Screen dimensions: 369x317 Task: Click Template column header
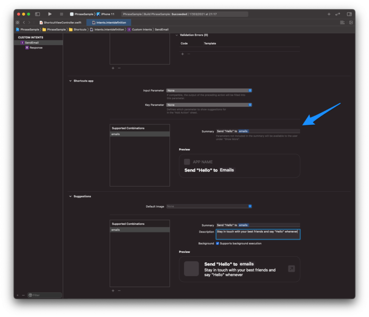click(210, 44)
